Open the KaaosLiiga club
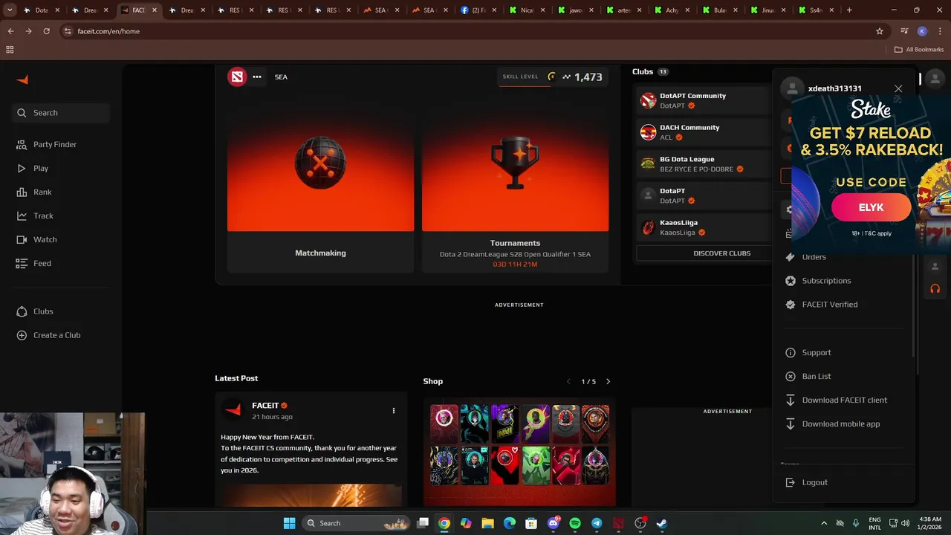This screenshot has width=951, height=535. 702,227
